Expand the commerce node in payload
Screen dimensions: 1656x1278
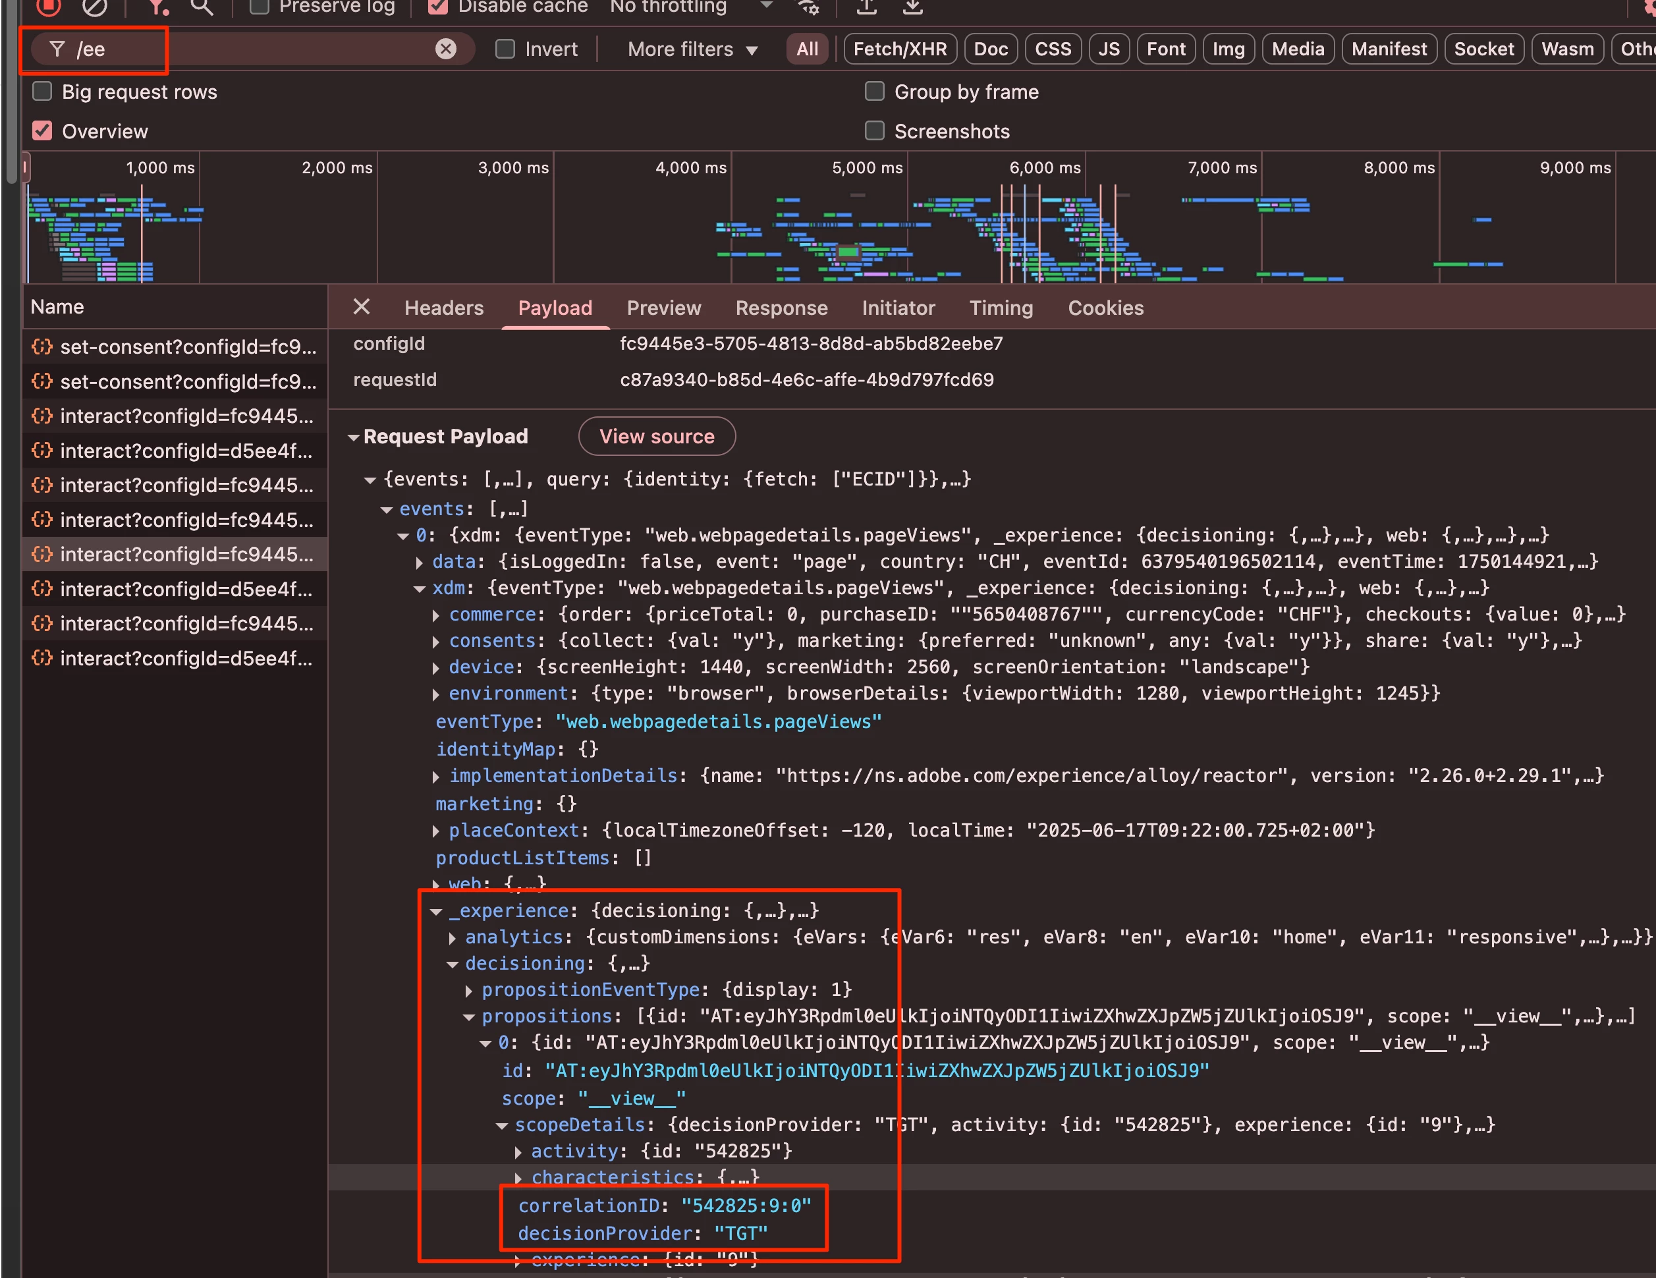(x=436, y=615)
